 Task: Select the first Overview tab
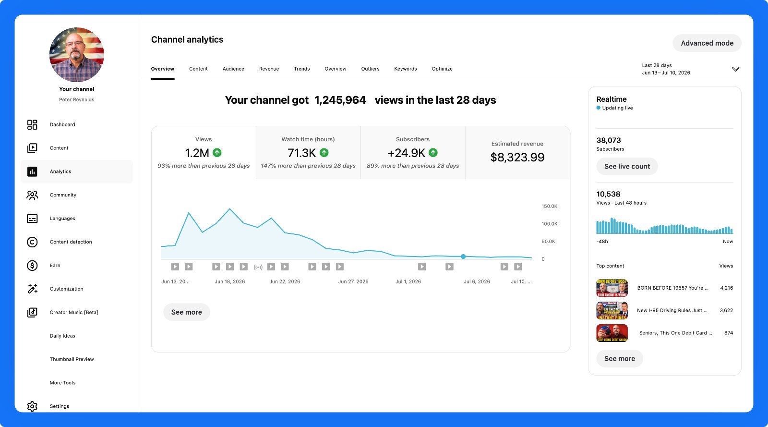click(163, 69)
